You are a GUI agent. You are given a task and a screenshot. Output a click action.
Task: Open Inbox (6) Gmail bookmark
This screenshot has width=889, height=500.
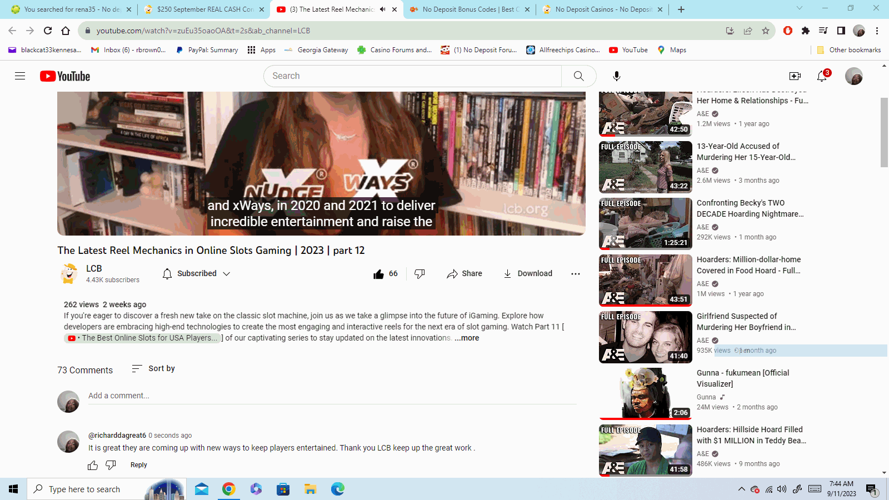tap(128, 50)
